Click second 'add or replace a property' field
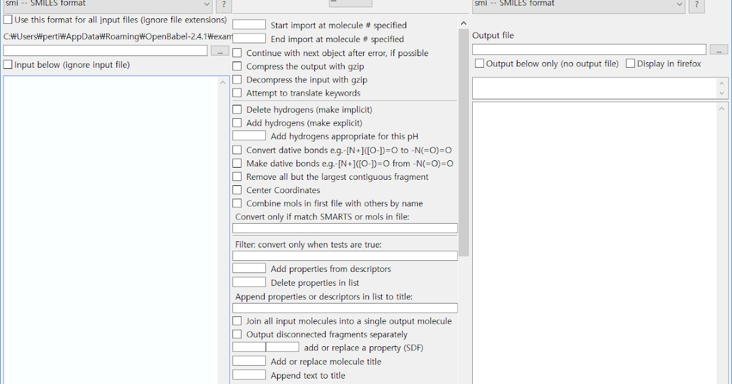 282,347
